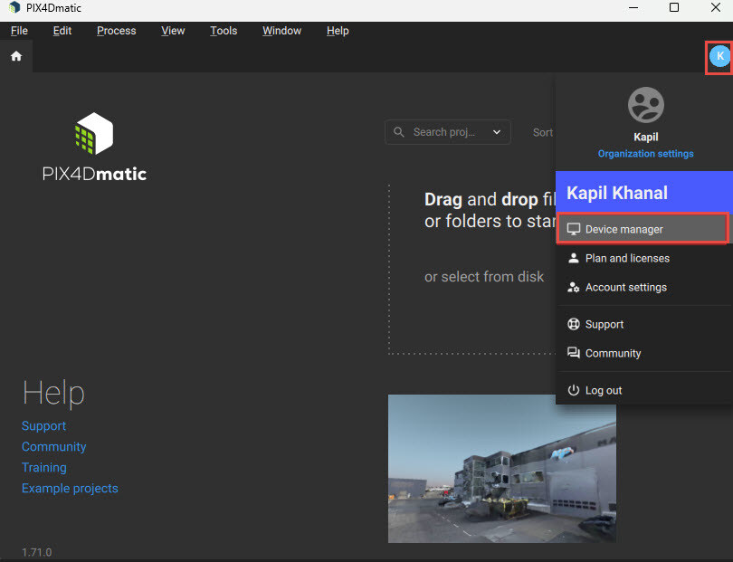The height and width of the screenshot is (562, 733).
Task: Open the Sort dropdown
Action: (542, 132)
